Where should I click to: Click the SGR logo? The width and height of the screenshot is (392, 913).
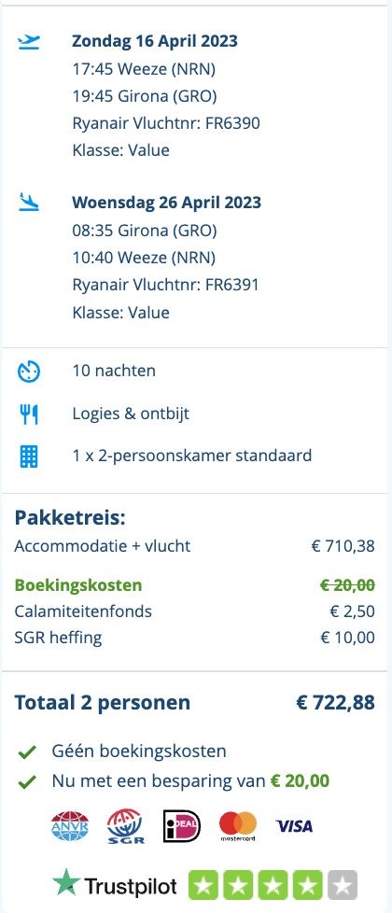pos(126,827)
